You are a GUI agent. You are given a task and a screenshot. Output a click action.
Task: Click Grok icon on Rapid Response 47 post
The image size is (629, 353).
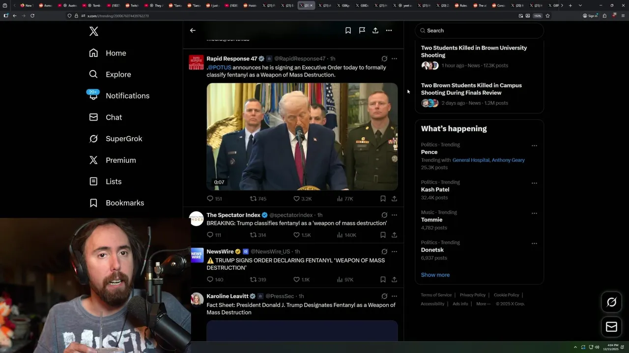coord(384,59)
